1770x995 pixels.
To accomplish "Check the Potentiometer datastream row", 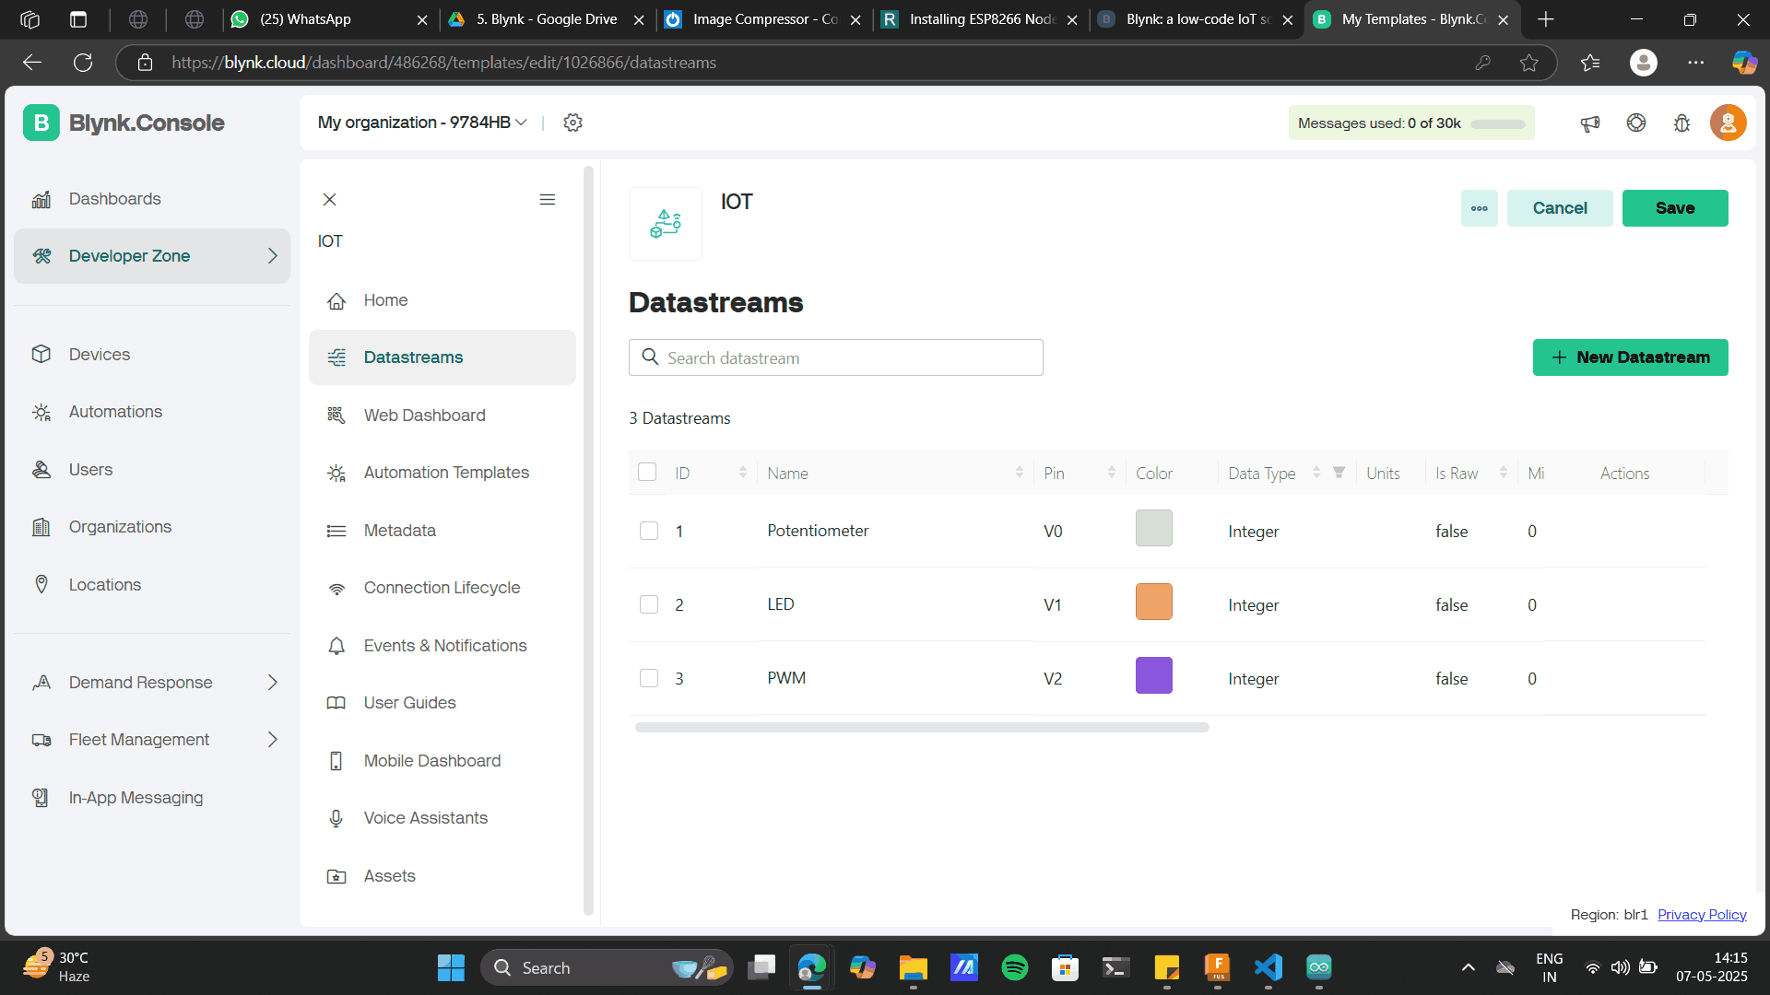I will 649,531.
